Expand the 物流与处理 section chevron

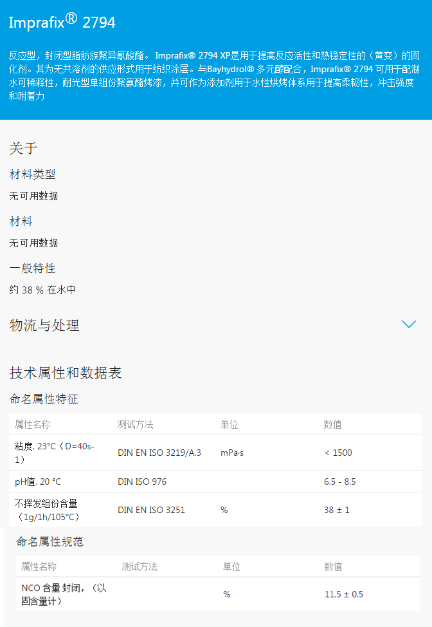[x=409, y=324]
